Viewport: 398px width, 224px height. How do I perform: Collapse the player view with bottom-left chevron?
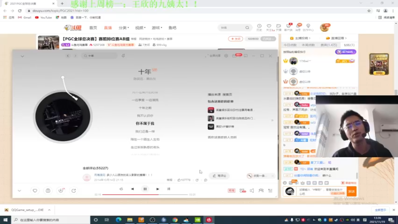point(19,191)
